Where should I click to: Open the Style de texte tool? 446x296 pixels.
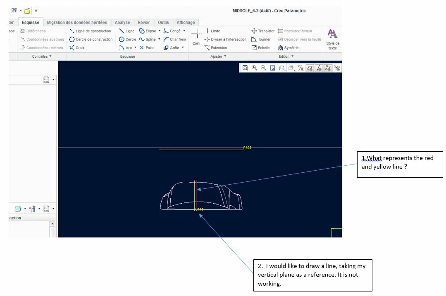(332, 39)
